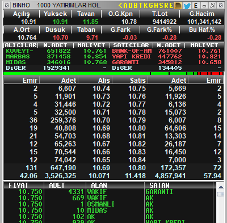Screen dimensions: 227x223
Task: Click the ask price 10.75
Action: coord(137,89)
